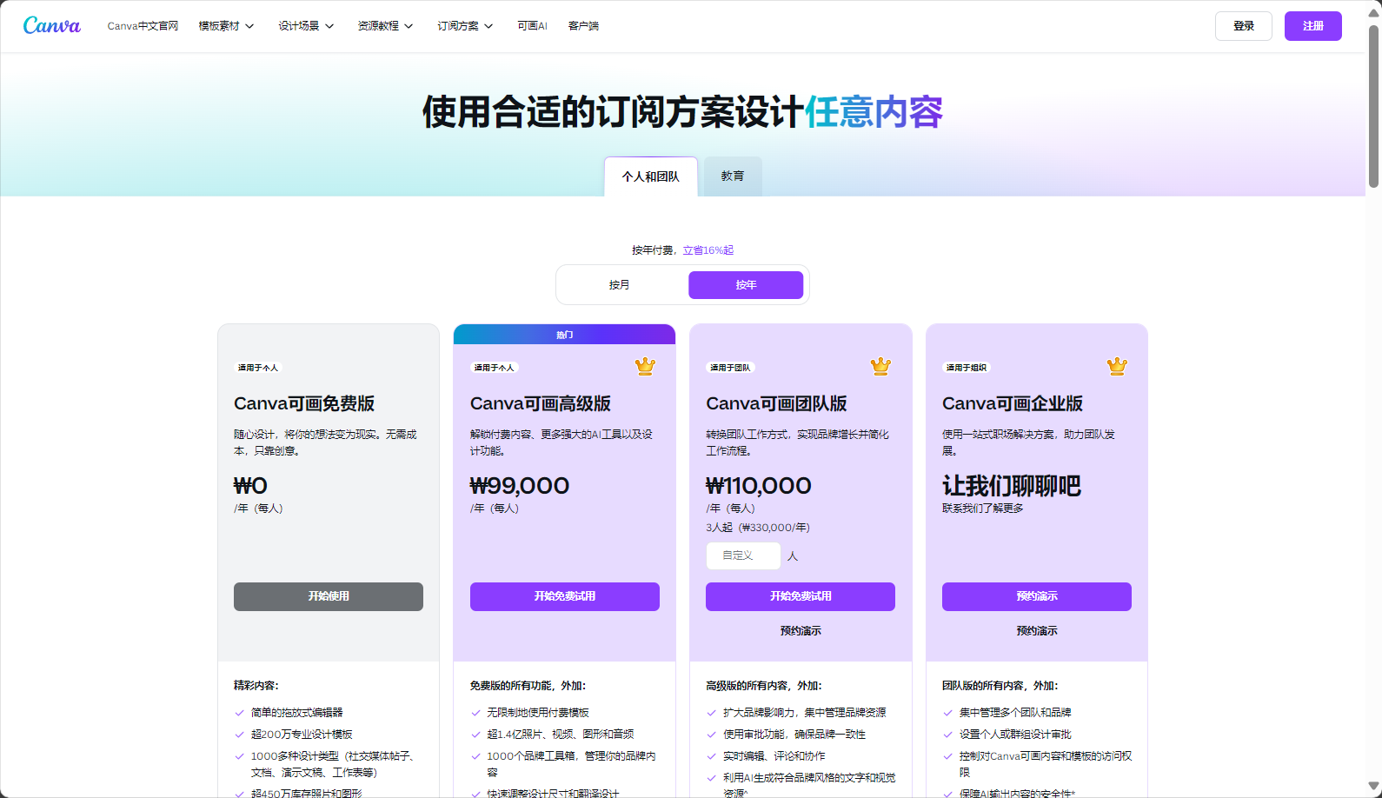Open the 资源教程 dropdown menu
The image size is (1382, 798).
pyautogui.click(x=385, y=26)
